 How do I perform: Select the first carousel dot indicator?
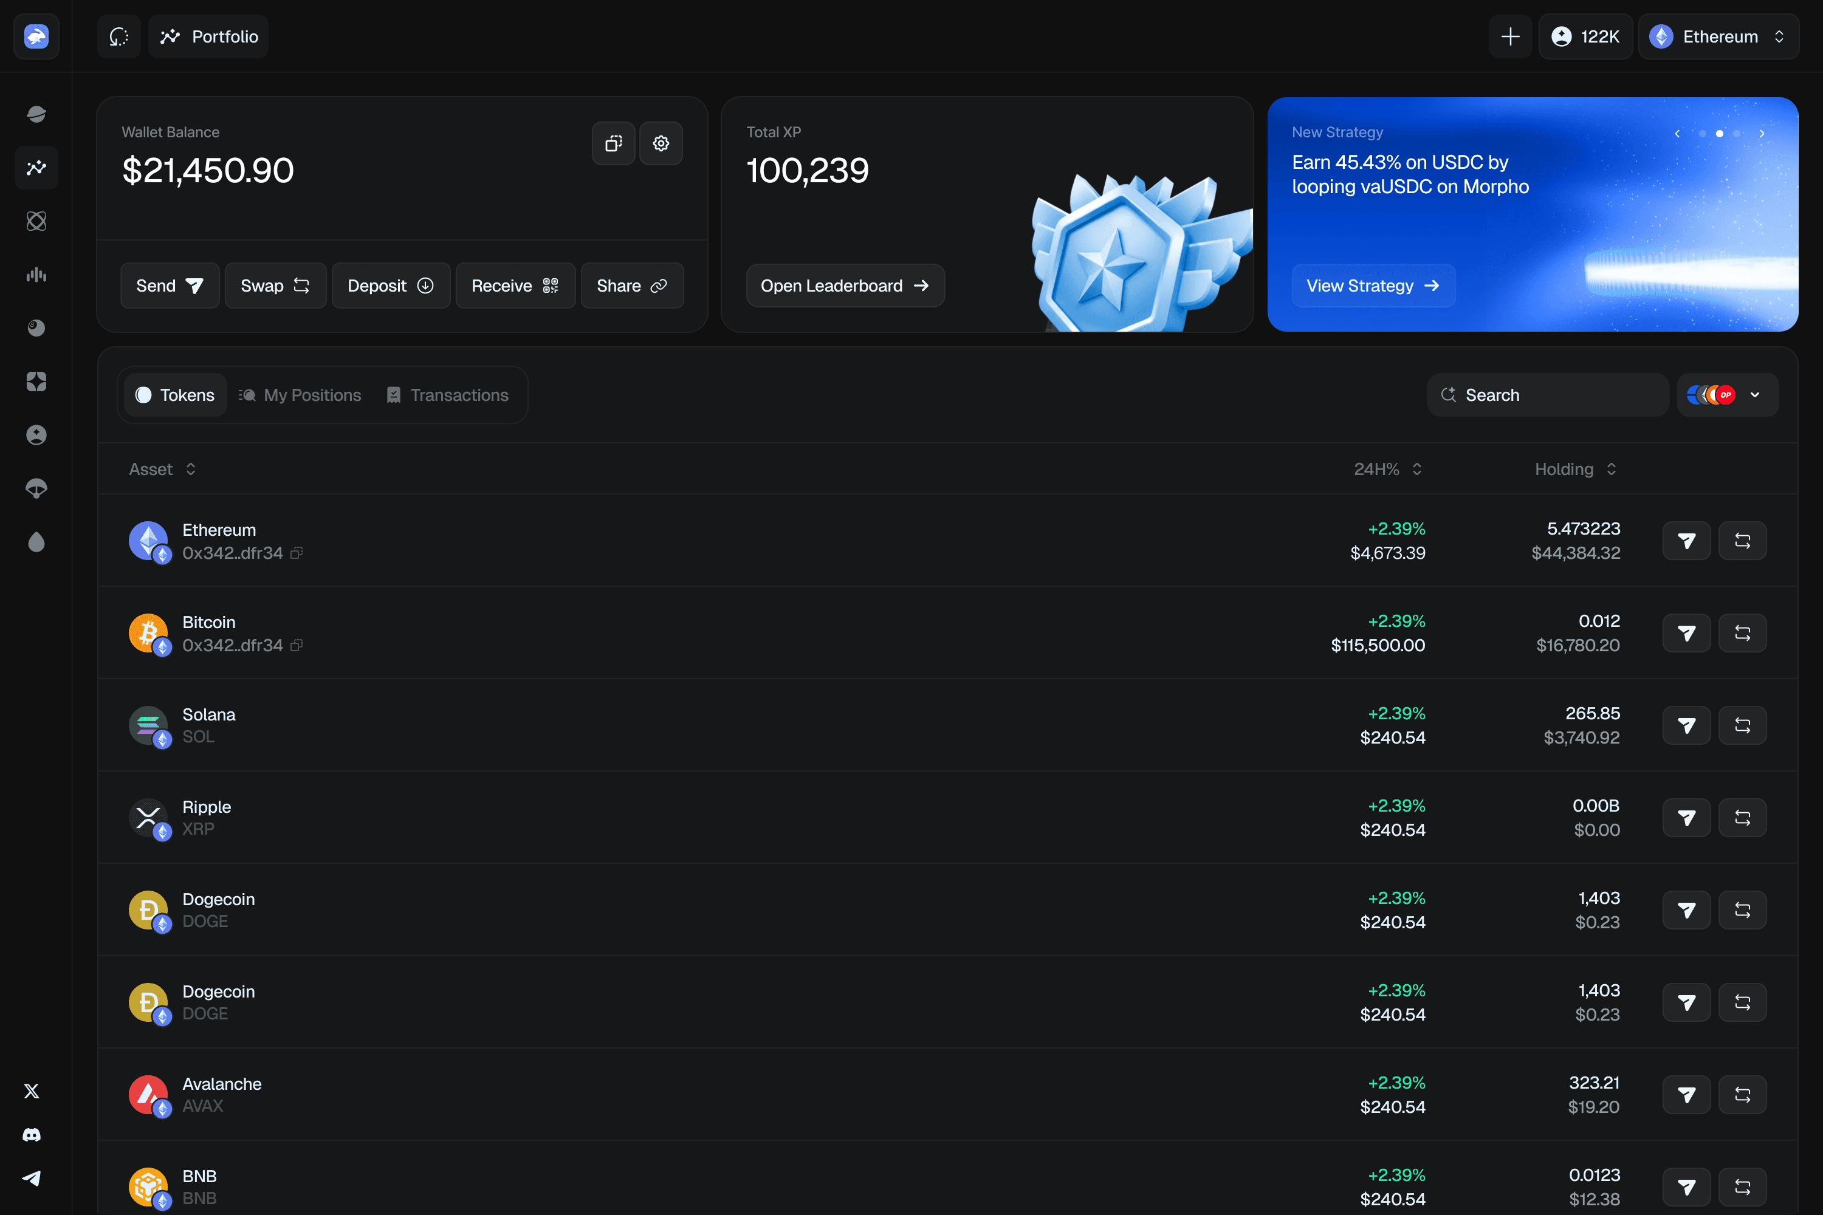tap(1702, 133)
